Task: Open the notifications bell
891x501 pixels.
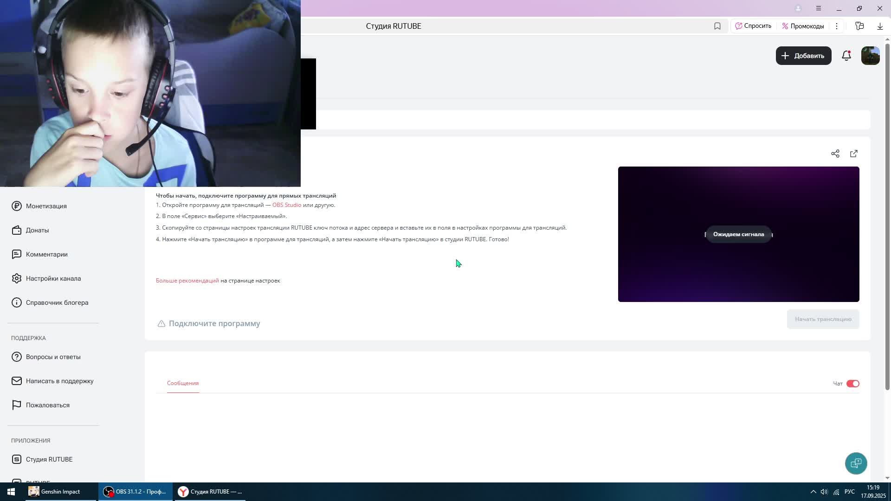Action: coord(846,56)
